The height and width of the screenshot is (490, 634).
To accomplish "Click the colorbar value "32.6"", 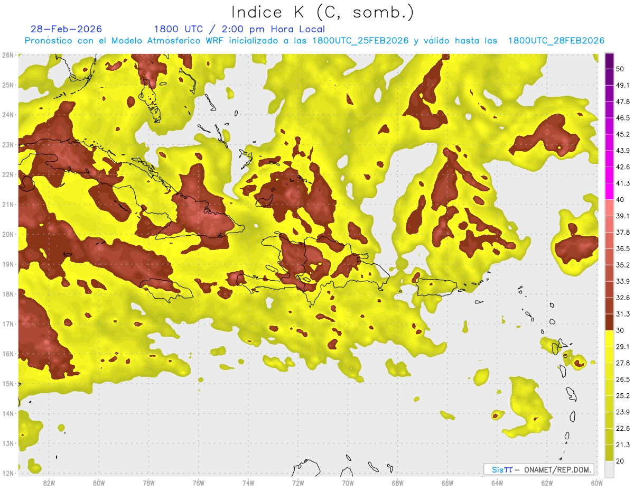I will tap(623, 297).
